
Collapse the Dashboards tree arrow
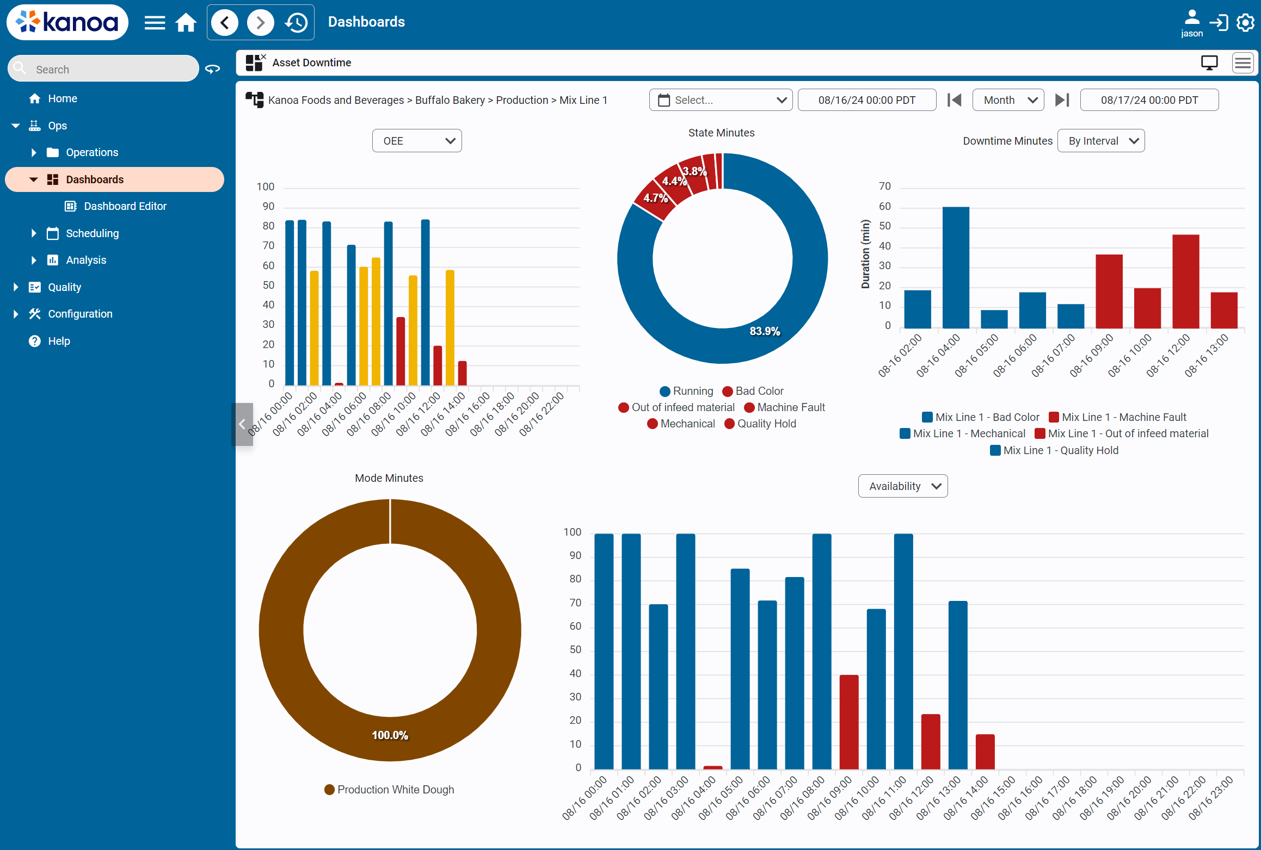[x=34, y=179]
